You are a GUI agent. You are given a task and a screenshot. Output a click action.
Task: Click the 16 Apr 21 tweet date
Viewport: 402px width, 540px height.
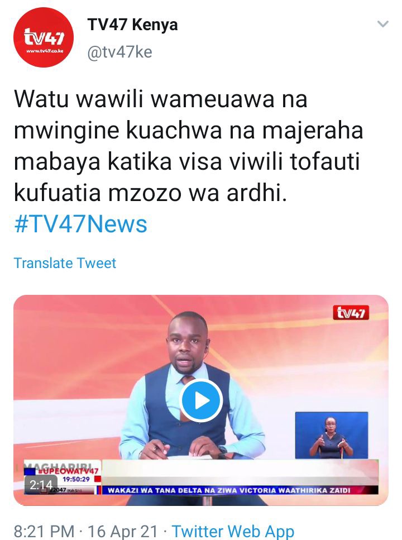(x=123, y=531)
